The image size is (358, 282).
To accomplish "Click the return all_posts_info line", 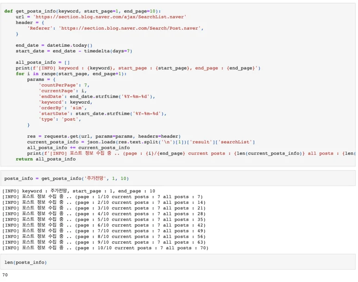I will pyautogui.click(x=45, y=159).
